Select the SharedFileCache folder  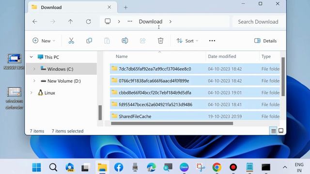(195, 116)
